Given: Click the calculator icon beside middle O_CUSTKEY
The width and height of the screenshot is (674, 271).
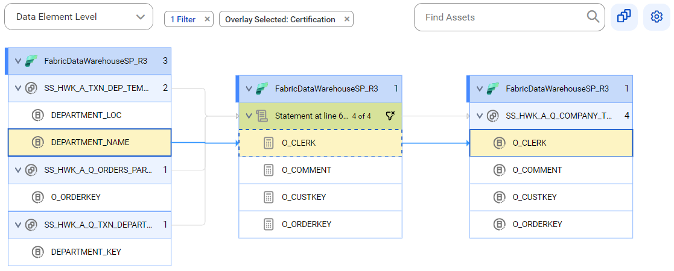Looking at the screenshot, I should [269, 198].
